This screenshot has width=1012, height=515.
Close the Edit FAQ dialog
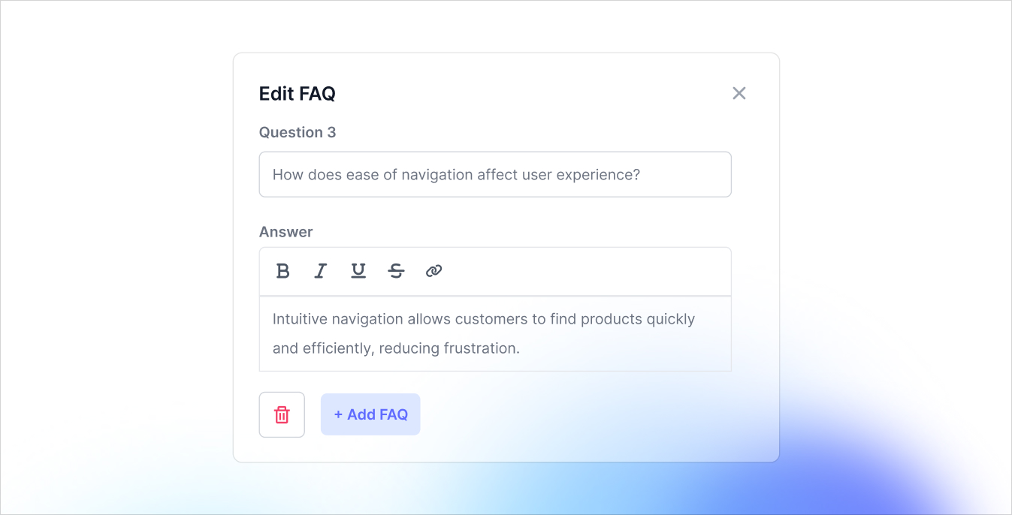[x=739, y=93]
